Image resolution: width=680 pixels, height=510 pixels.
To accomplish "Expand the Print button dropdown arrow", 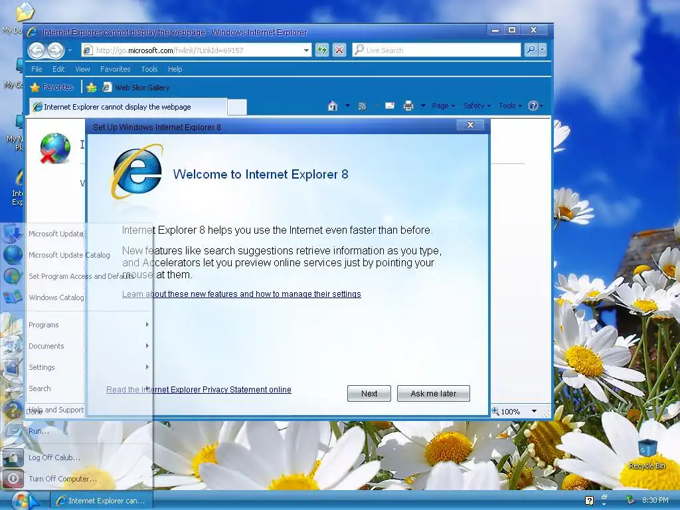I will pos(423,106).
